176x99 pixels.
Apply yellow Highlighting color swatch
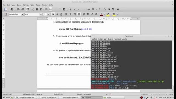pos(108,14)
